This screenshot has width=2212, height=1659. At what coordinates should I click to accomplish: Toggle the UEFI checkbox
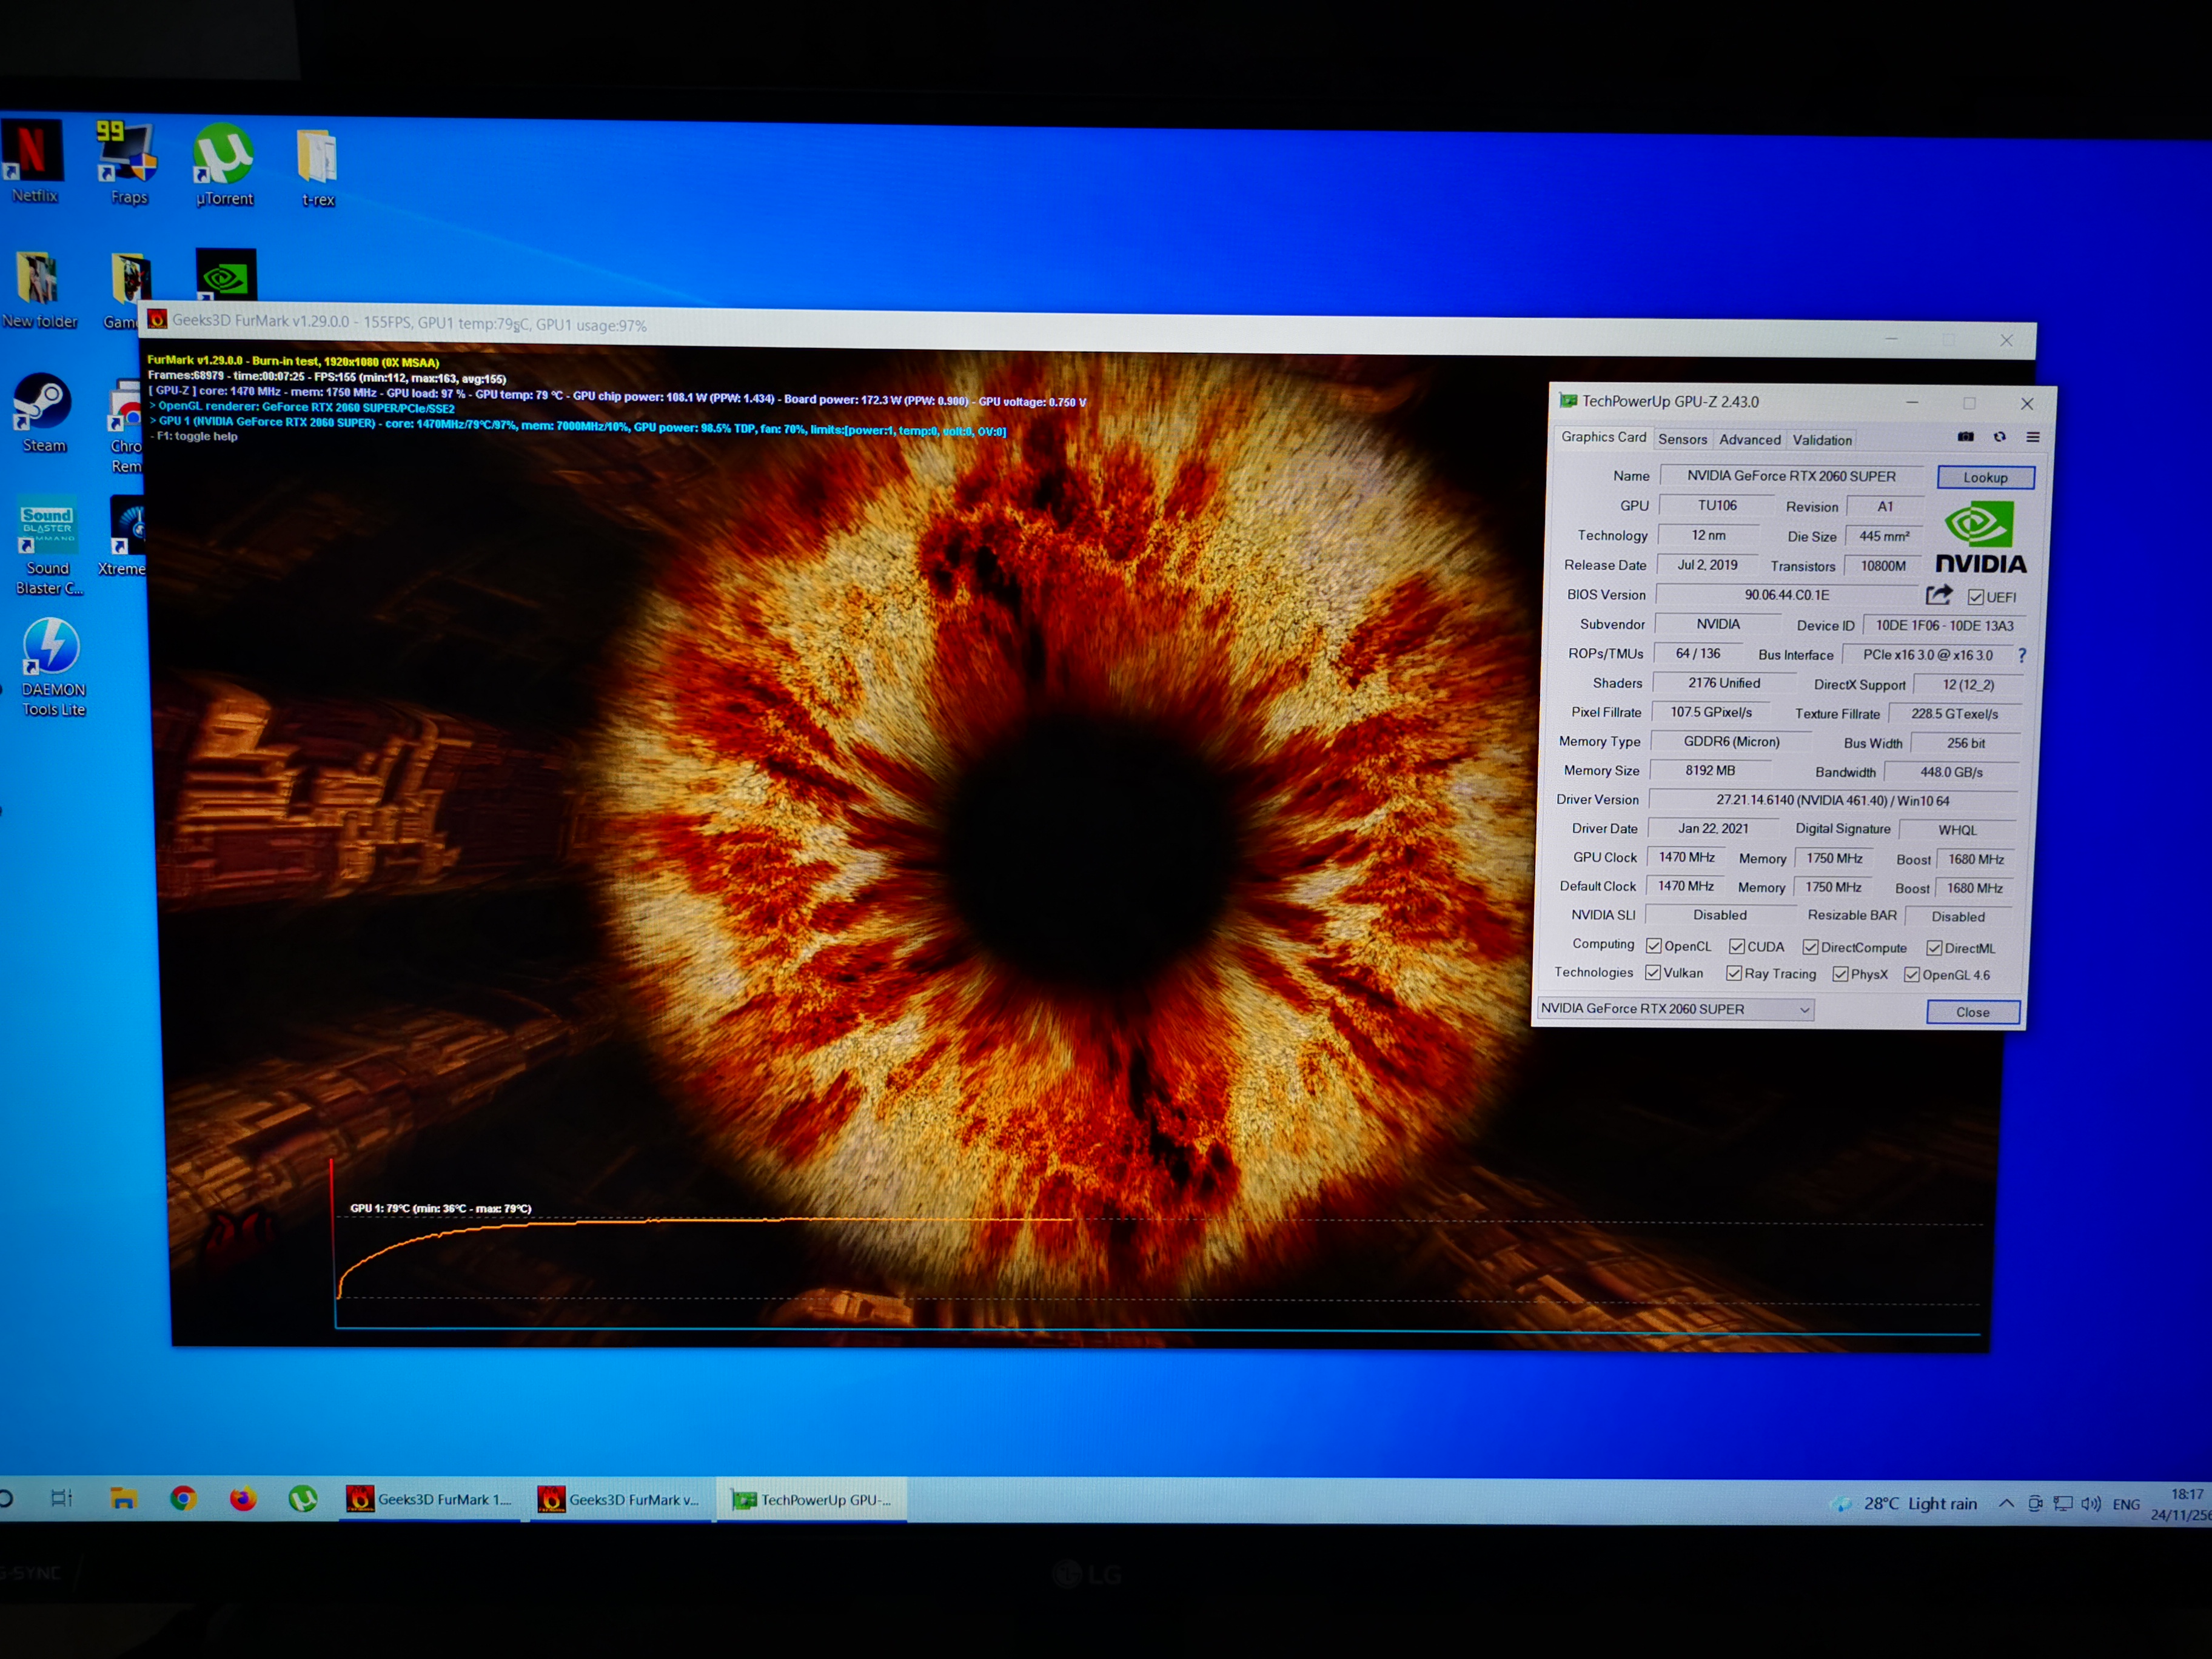(1975, 597)
